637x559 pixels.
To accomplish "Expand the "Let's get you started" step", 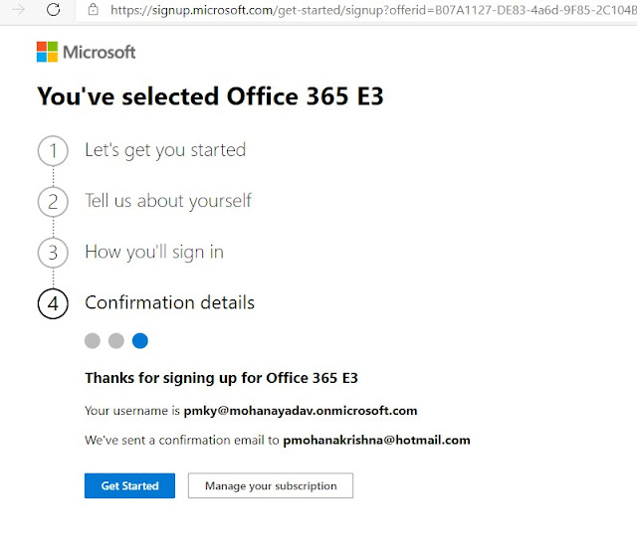I will click(165, 150).
